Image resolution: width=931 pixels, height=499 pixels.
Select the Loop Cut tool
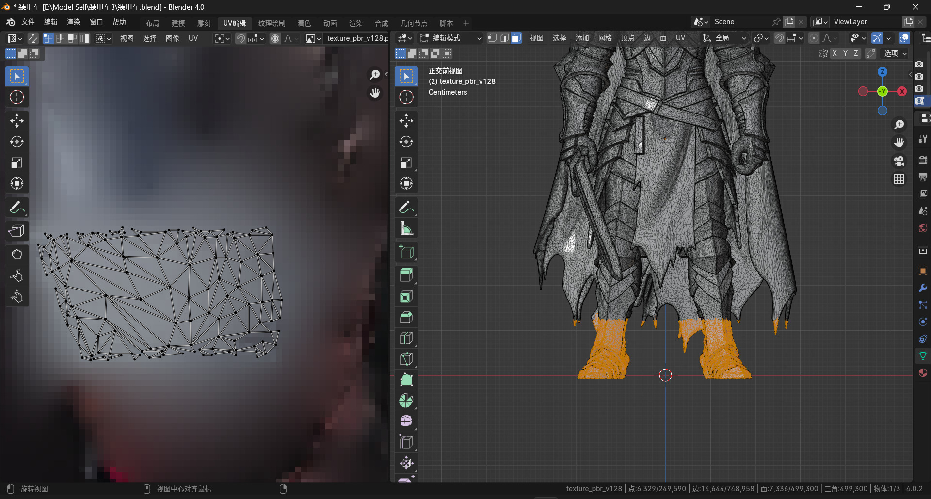[406, 338]
